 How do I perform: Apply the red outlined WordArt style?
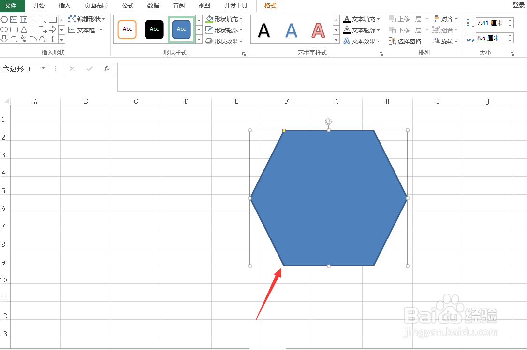tap(318, 30)
